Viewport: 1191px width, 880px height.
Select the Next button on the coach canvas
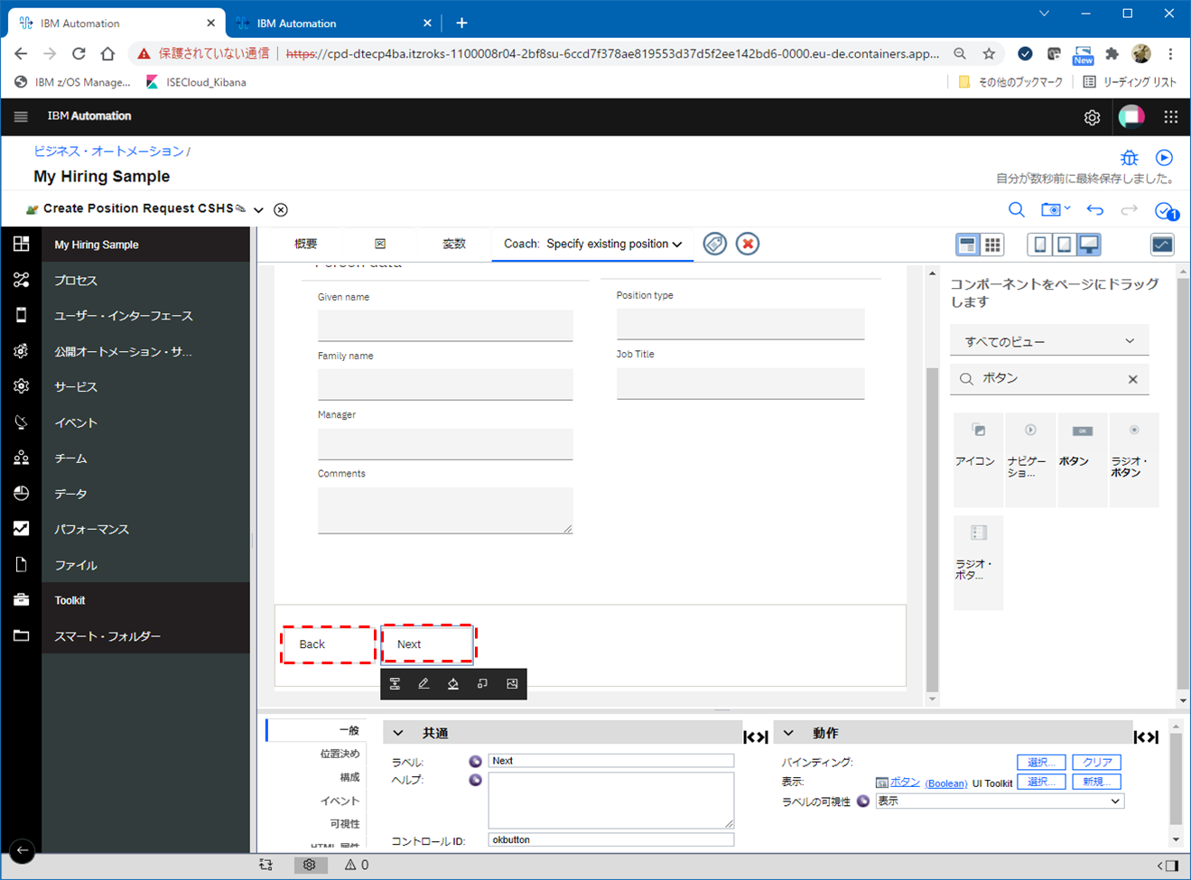point(428,644)
